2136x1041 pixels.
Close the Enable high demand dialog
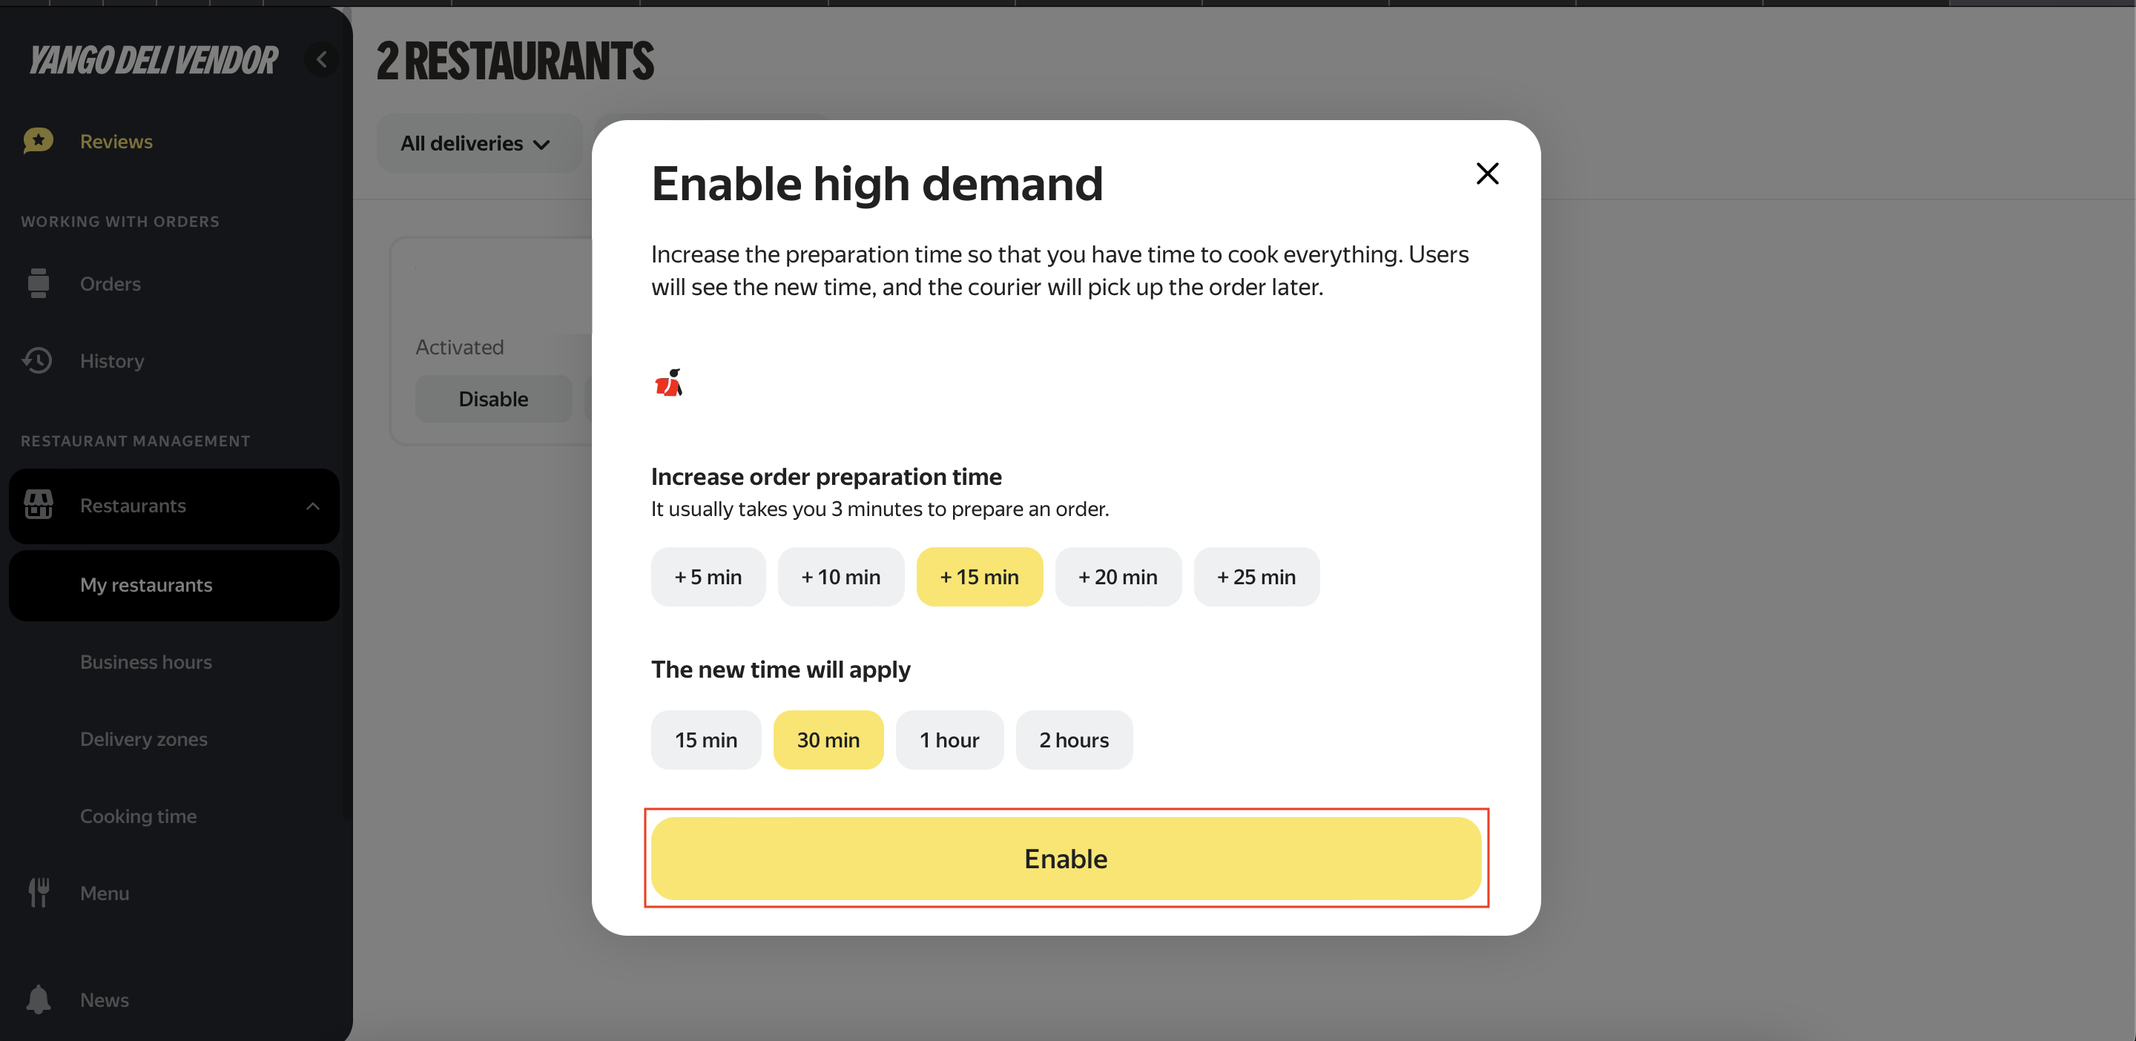[1488, 173]
